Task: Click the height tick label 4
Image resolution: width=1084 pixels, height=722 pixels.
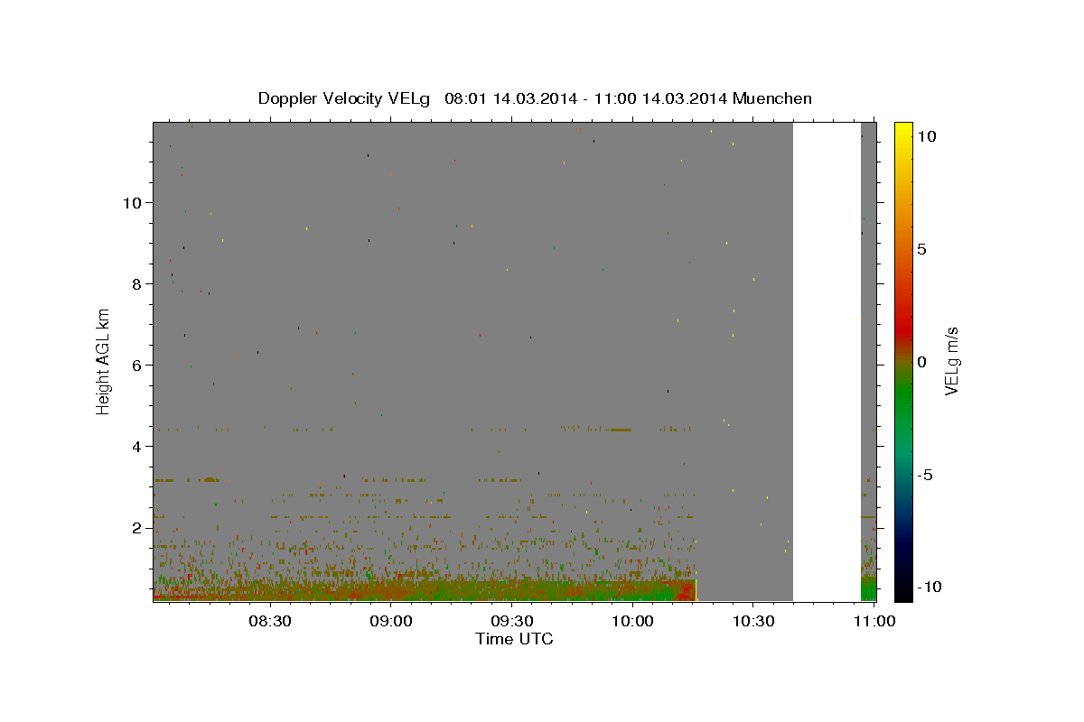Action: [x=138, y=447]
